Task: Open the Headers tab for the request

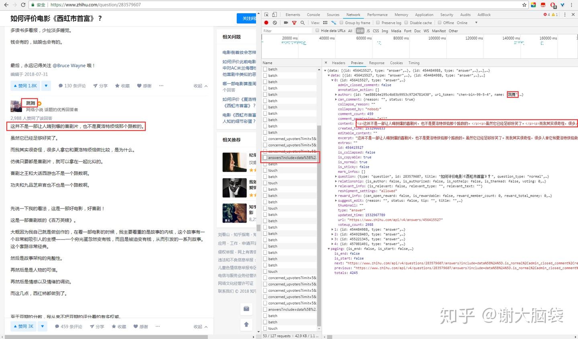Action: pyautogui.click(x=338, y=63)
